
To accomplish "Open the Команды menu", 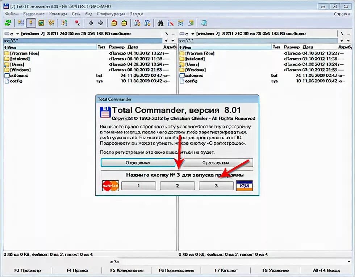I will [x=58, y=14].
